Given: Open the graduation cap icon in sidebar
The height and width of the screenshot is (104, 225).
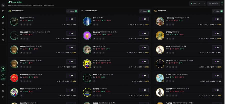Looking at the screenshot, I should coord(3,85).
